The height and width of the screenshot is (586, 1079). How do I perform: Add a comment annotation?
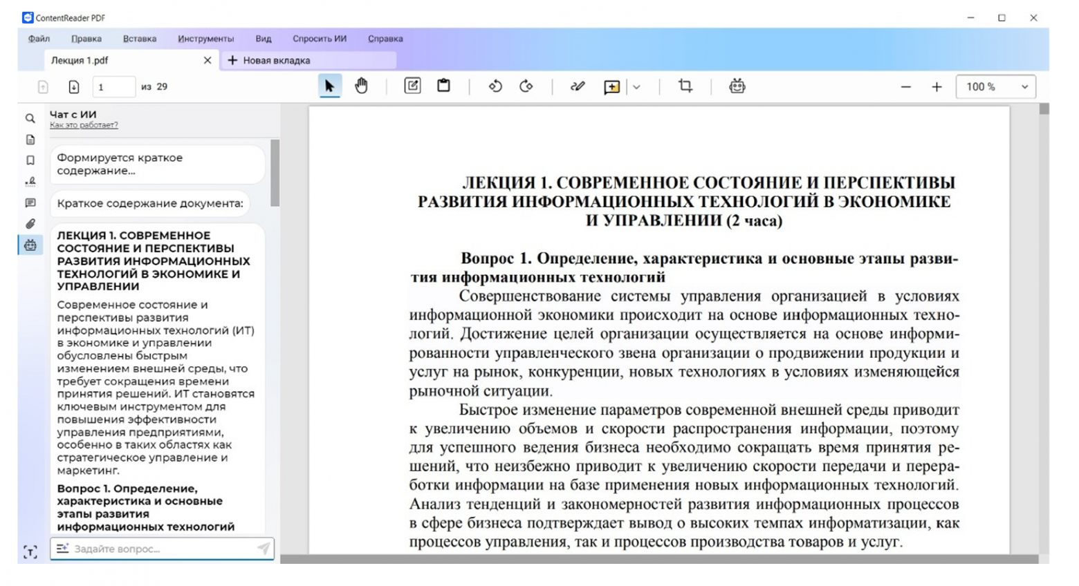611,85
